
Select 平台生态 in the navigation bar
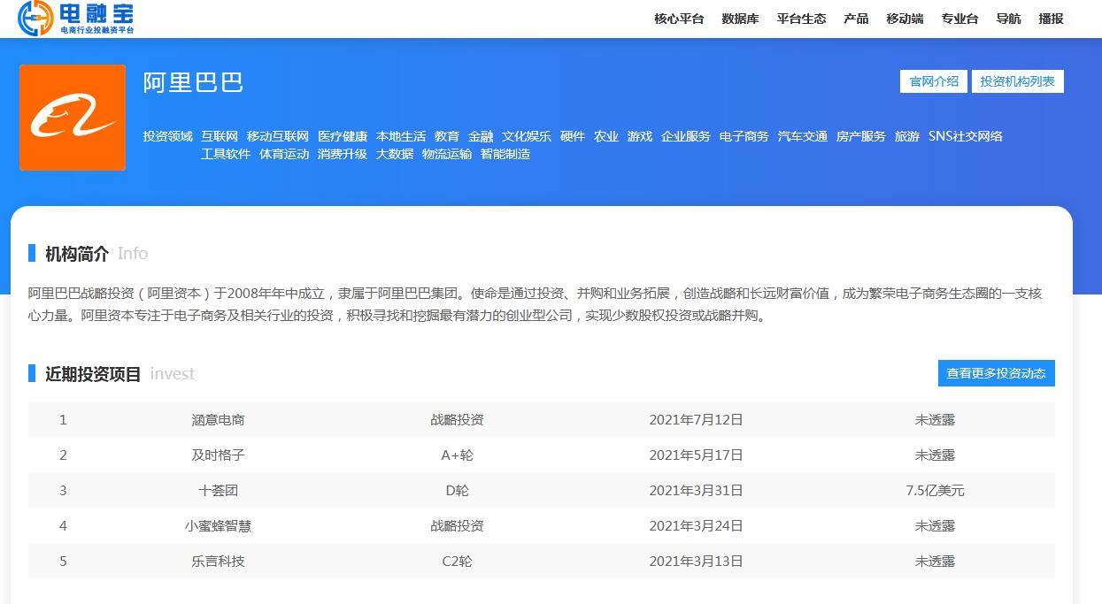(x=801, y=19)
